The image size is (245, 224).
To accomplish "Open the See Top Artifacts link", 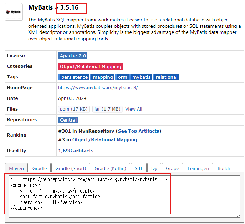I will [138, 131].
